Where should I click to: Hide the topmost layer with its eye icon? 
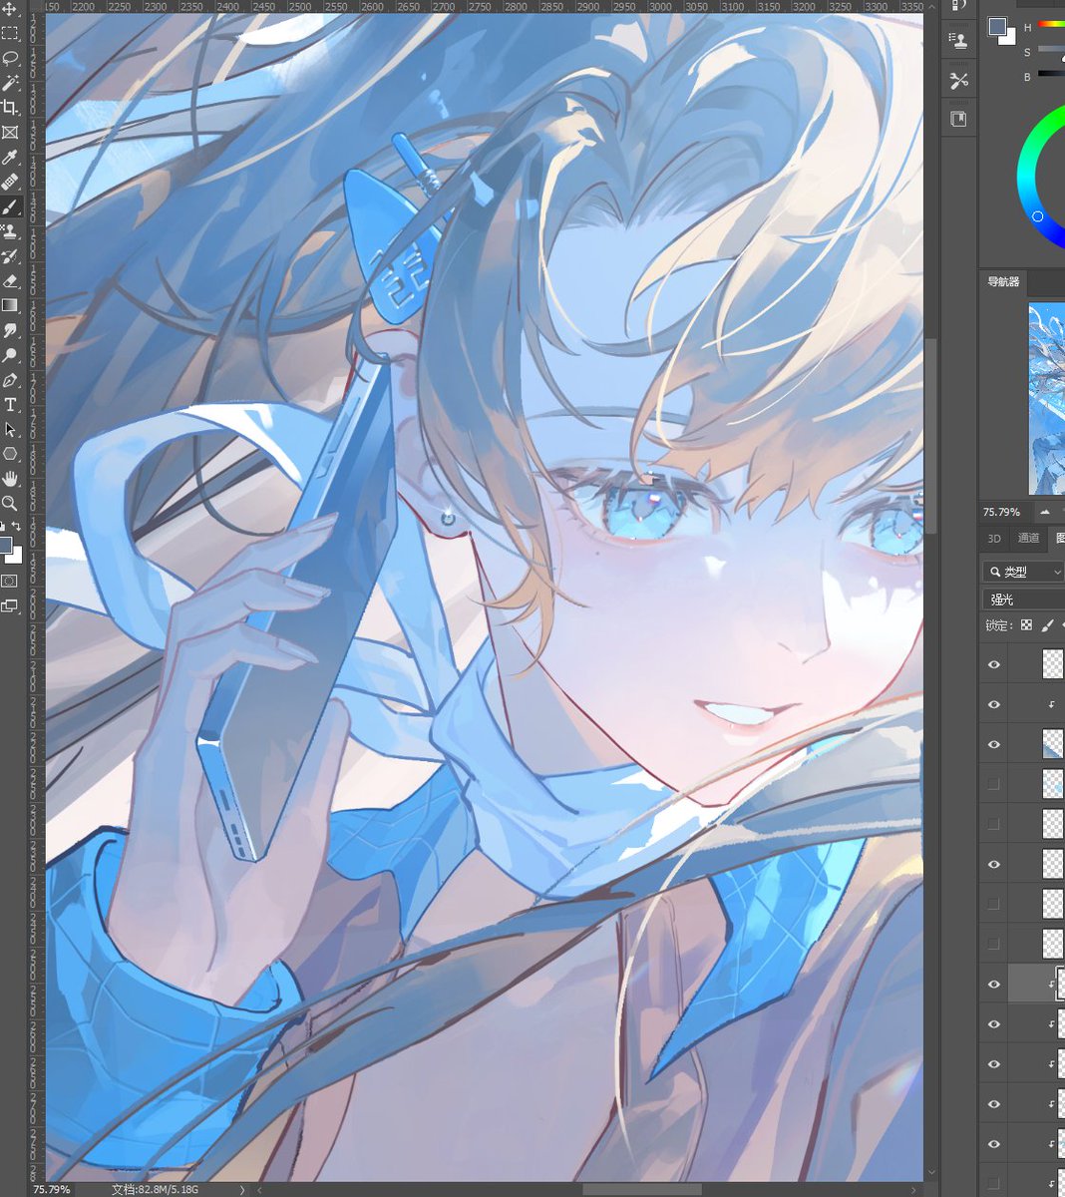click(x=994, y=663)
